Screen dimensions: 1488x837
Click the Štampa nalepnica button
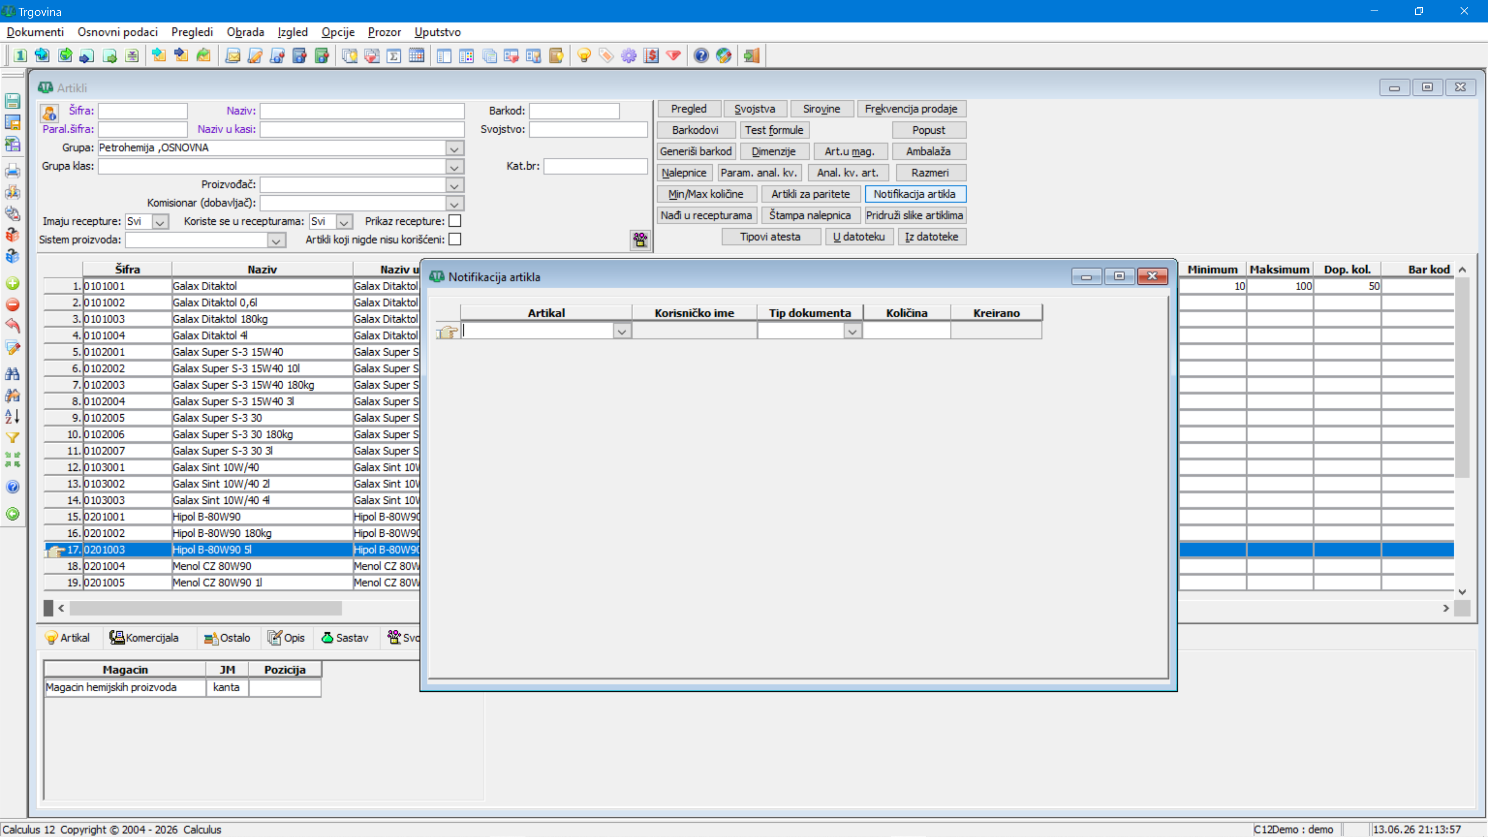(810, 215)
